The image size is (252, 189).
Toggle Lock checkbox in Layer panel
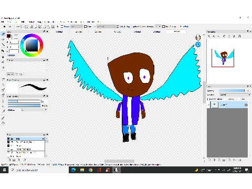[x=239, y=99]
